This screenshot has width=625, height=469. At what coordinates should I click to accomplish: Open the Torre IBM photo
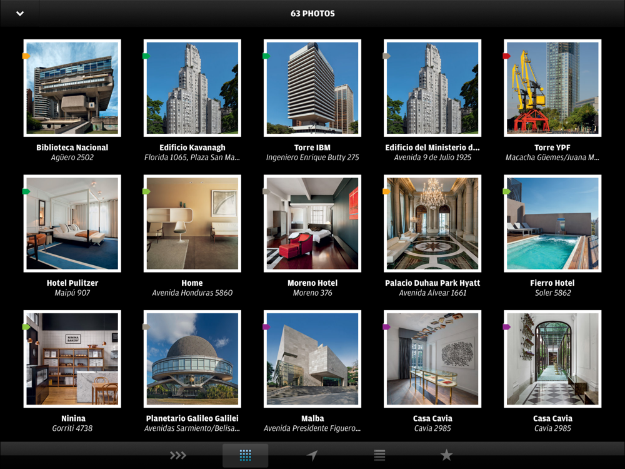(312, 88)
